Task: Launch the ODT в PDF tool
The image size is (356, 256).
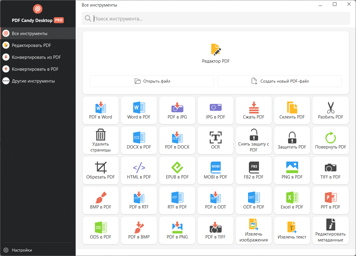Action: click(x=254, y=200)
